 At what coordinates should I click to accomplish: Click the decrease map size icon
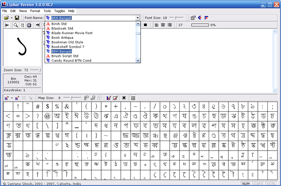86,98
